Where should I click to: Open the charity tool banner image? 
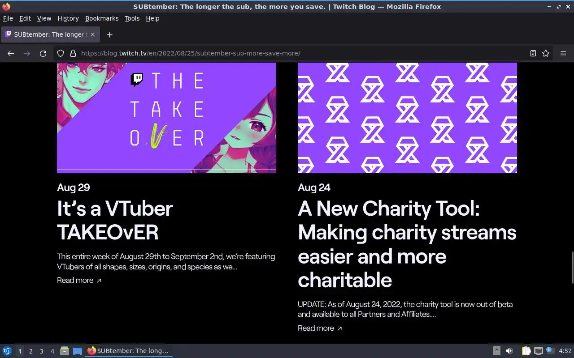(x=407, y=118)
